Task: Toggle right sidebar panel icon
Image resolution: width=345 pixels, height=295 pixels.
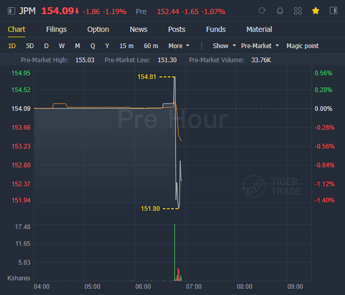Action: point(333,10)
